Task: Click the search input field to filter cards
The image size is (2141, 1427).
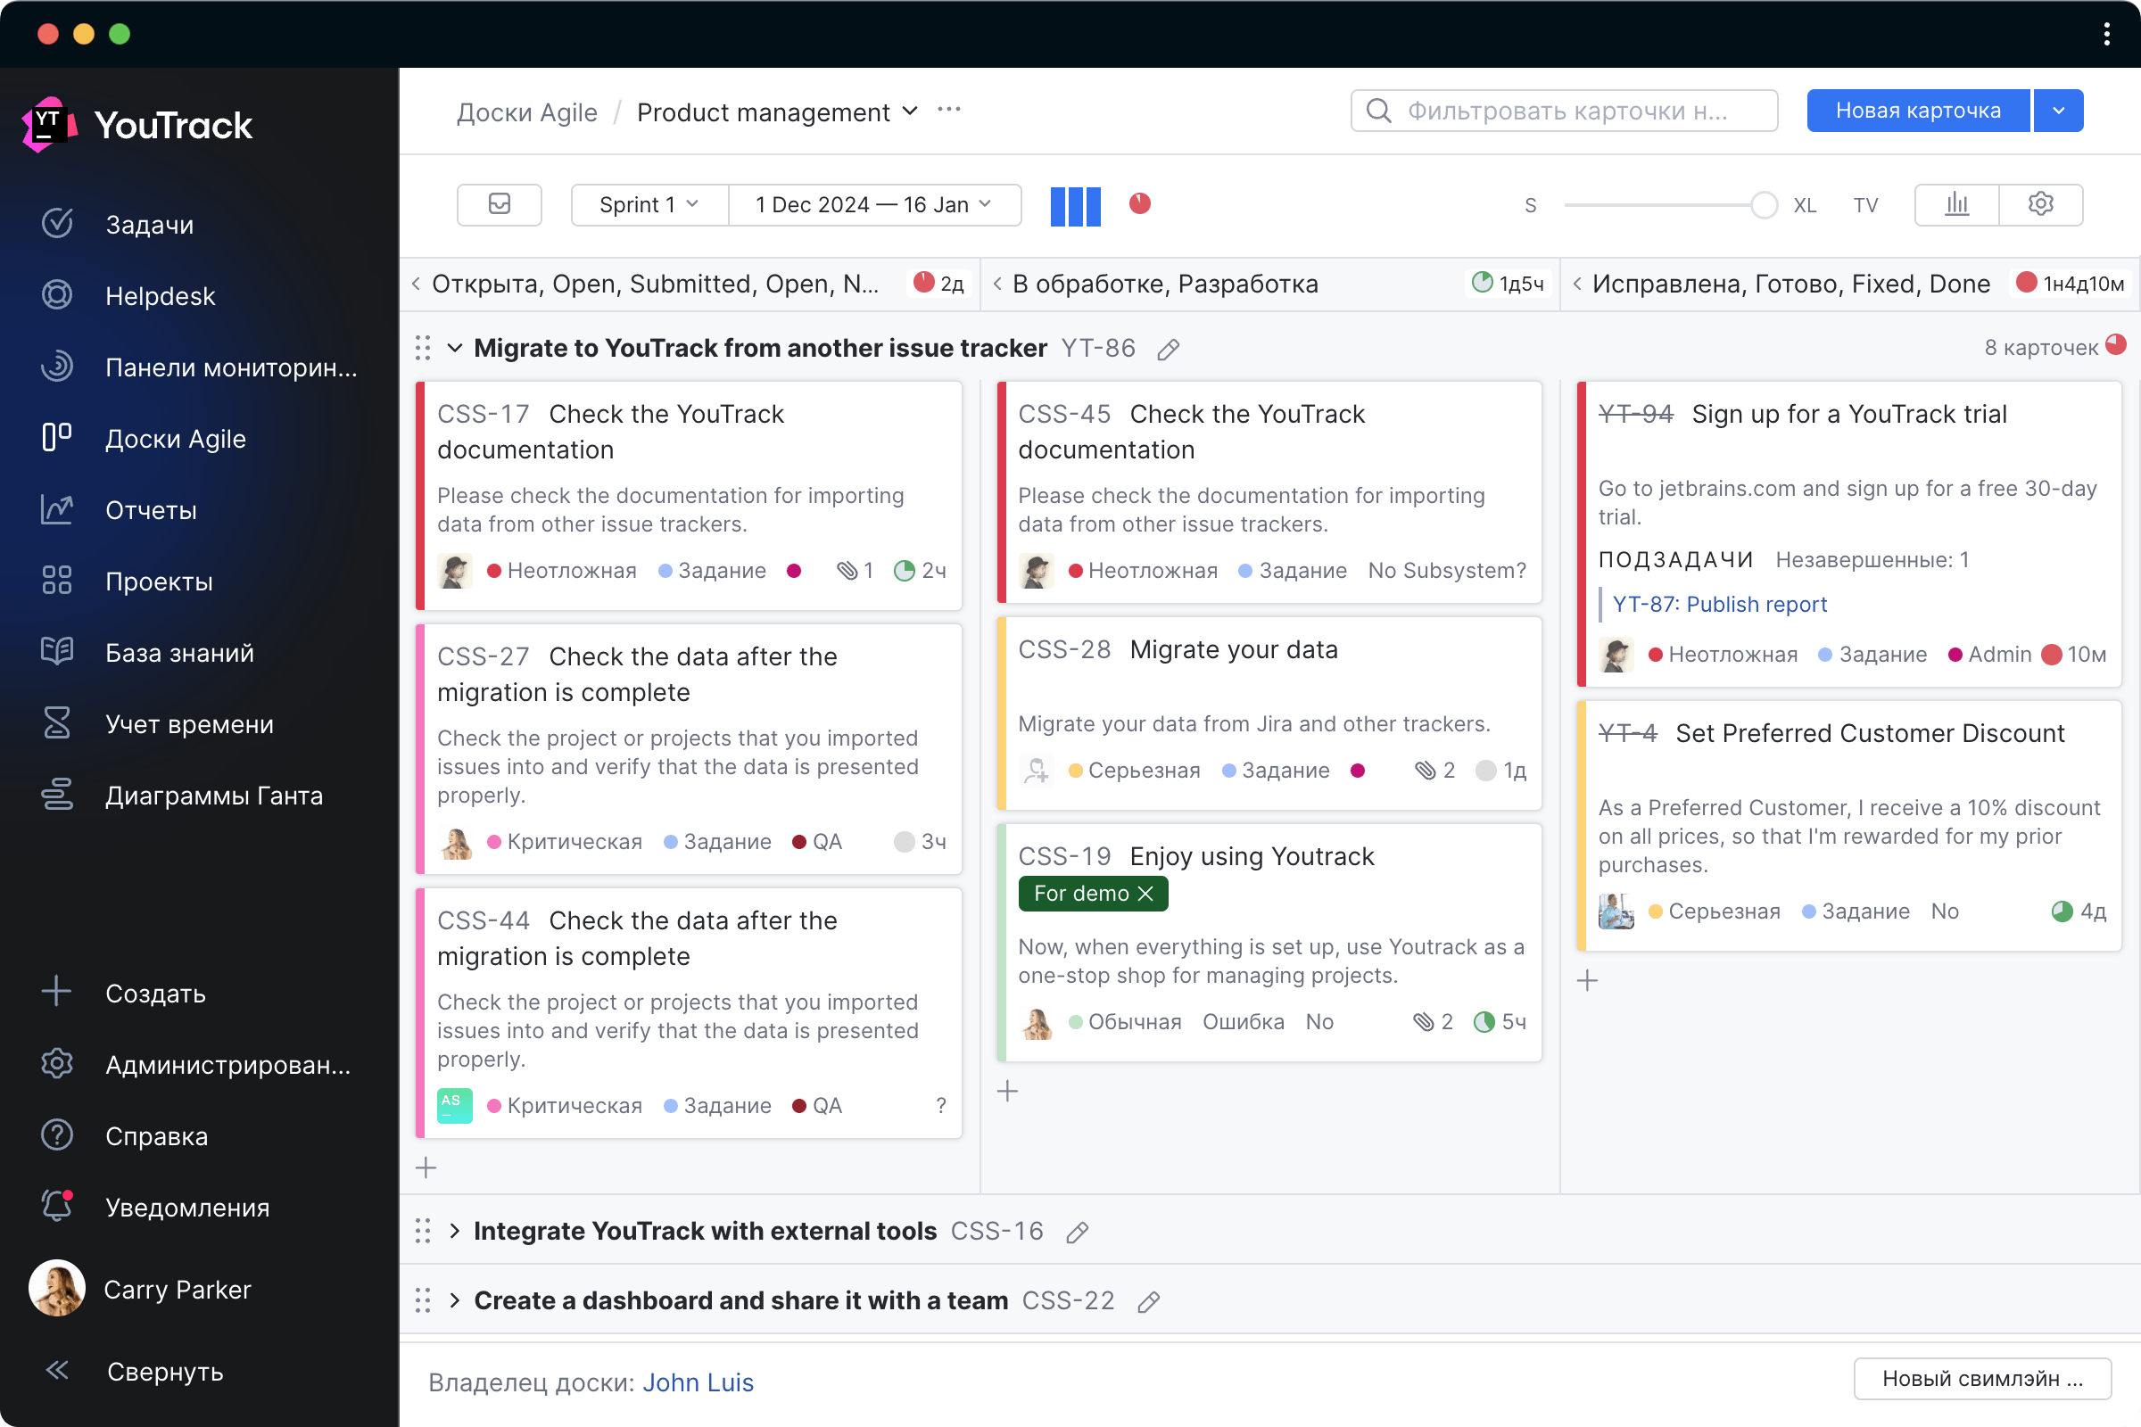Action: (x=1566, y=111)
